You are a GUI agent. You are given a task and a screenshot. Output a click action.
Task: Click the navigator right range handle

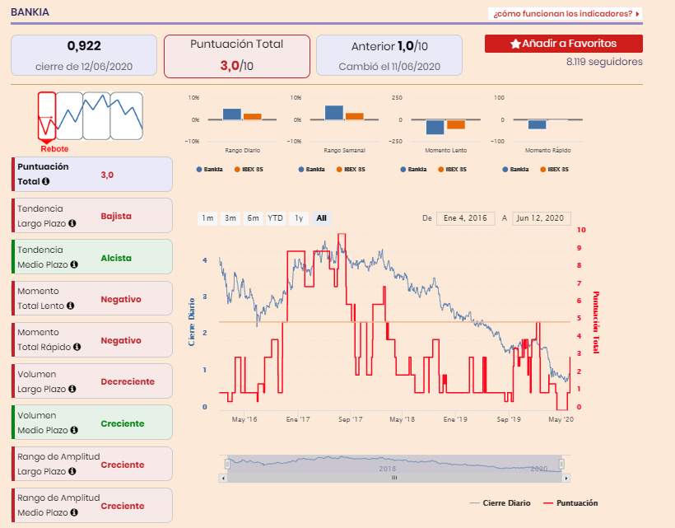coord(561,464)
